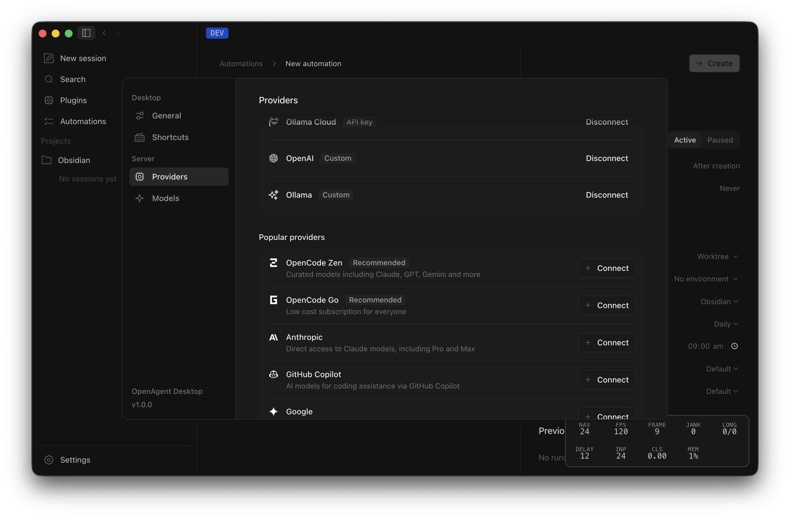Select the Models settings tab
Screen dimensions: 790x518
pyautogui.click(x=179, y=198)
